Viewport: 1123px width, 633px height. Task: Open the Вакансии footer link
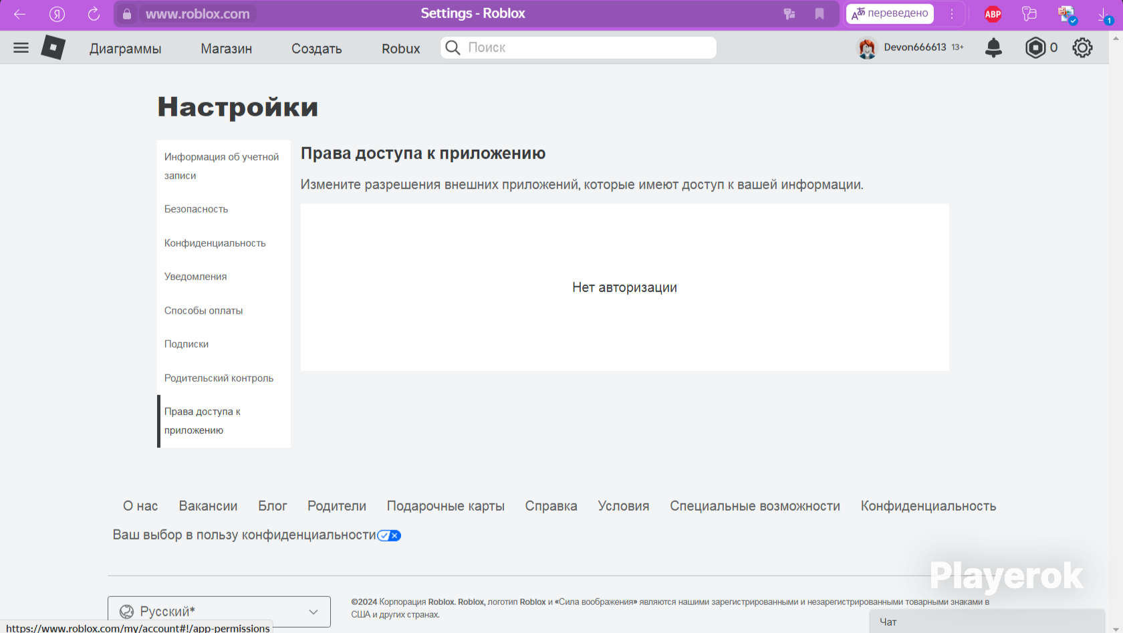pyautogui.click(x=208, y=506)
